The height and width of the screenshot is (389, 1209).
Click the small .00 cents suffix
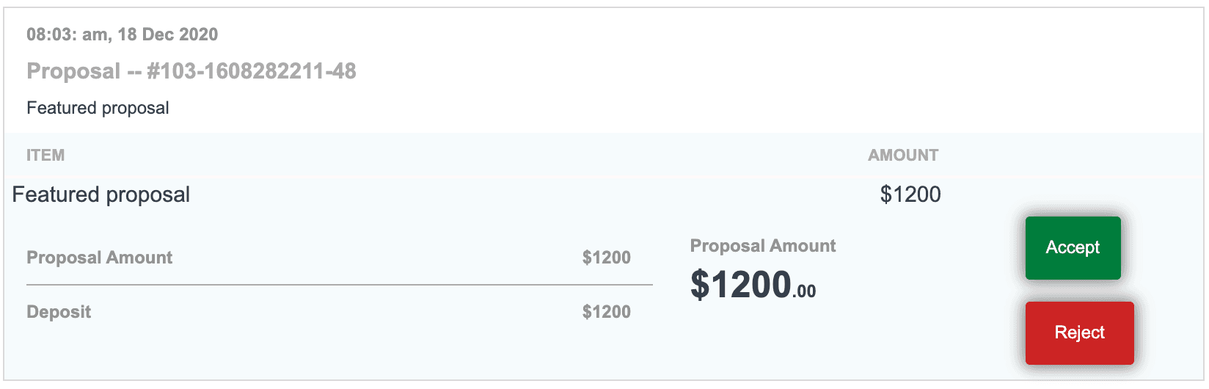805,291
